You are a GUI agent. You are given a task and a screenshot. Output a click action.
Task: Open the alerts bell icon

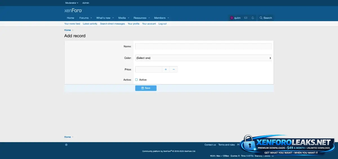[x=253, y=18]
